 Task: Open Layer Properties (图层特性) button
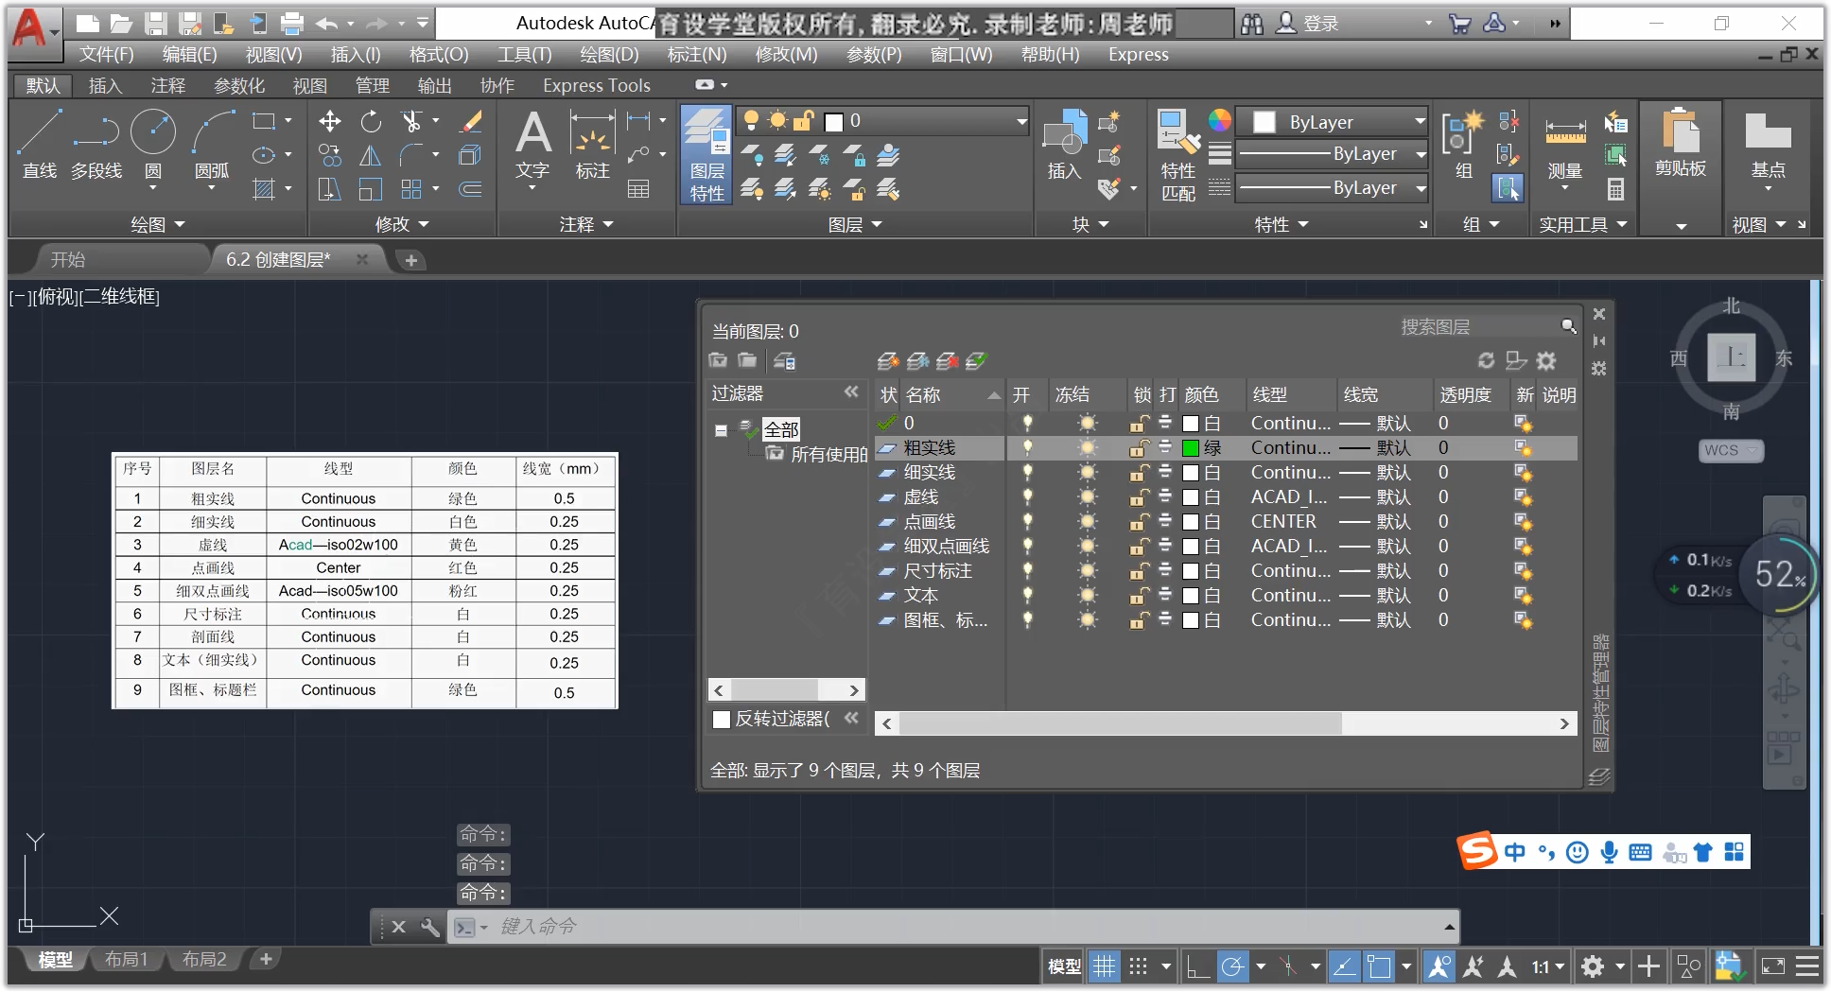706,154
